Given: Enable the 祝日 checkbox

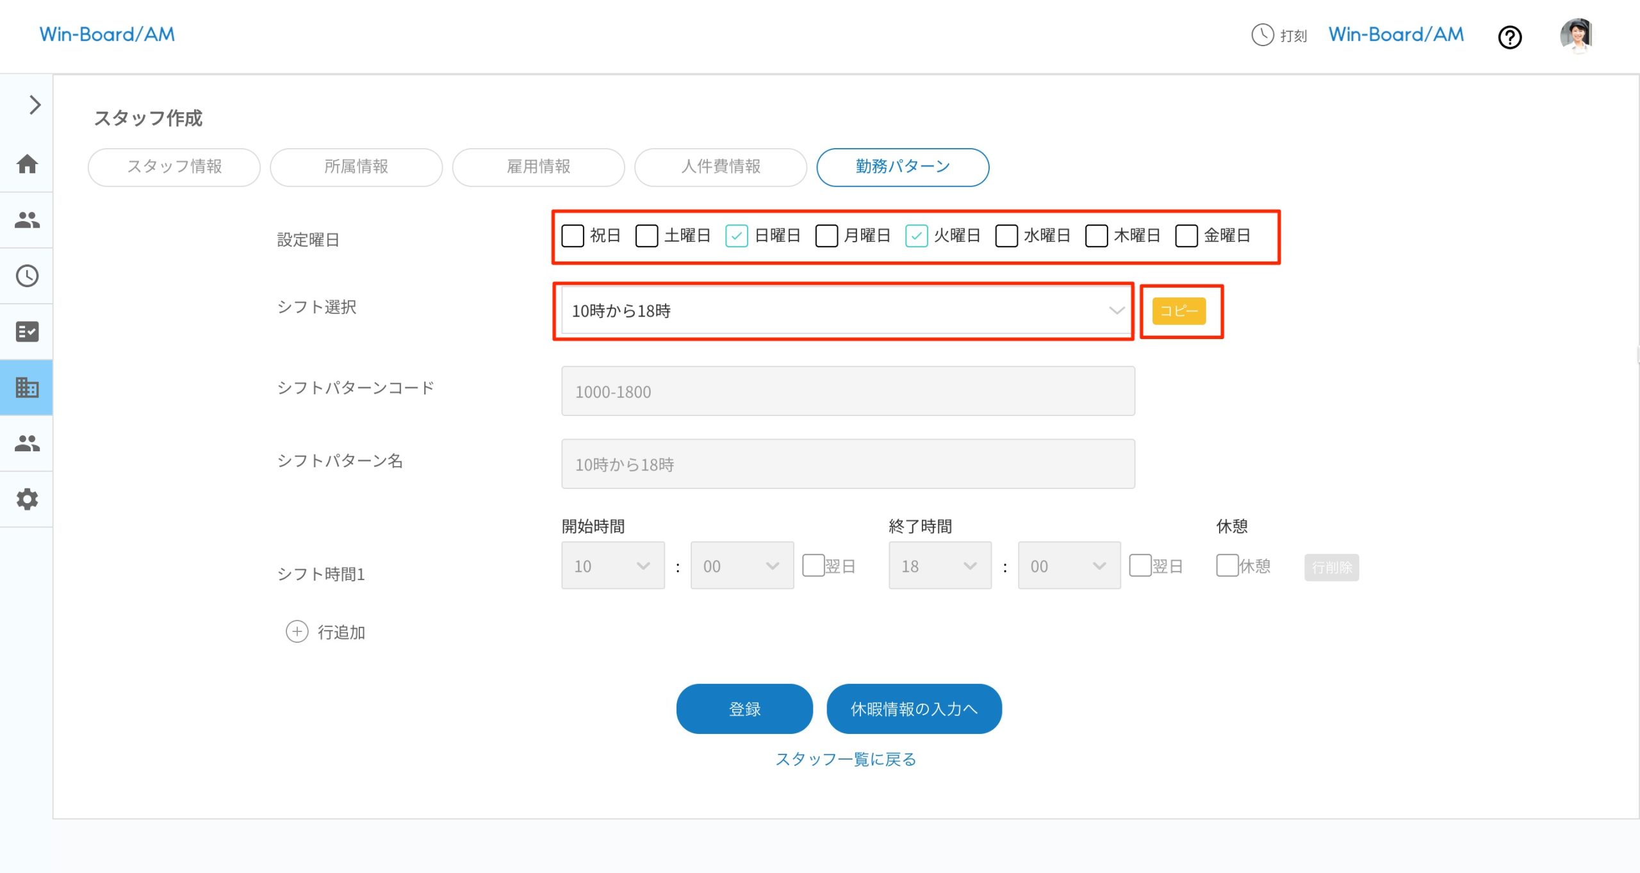Looking at the screenshot, I should point(572,236).
